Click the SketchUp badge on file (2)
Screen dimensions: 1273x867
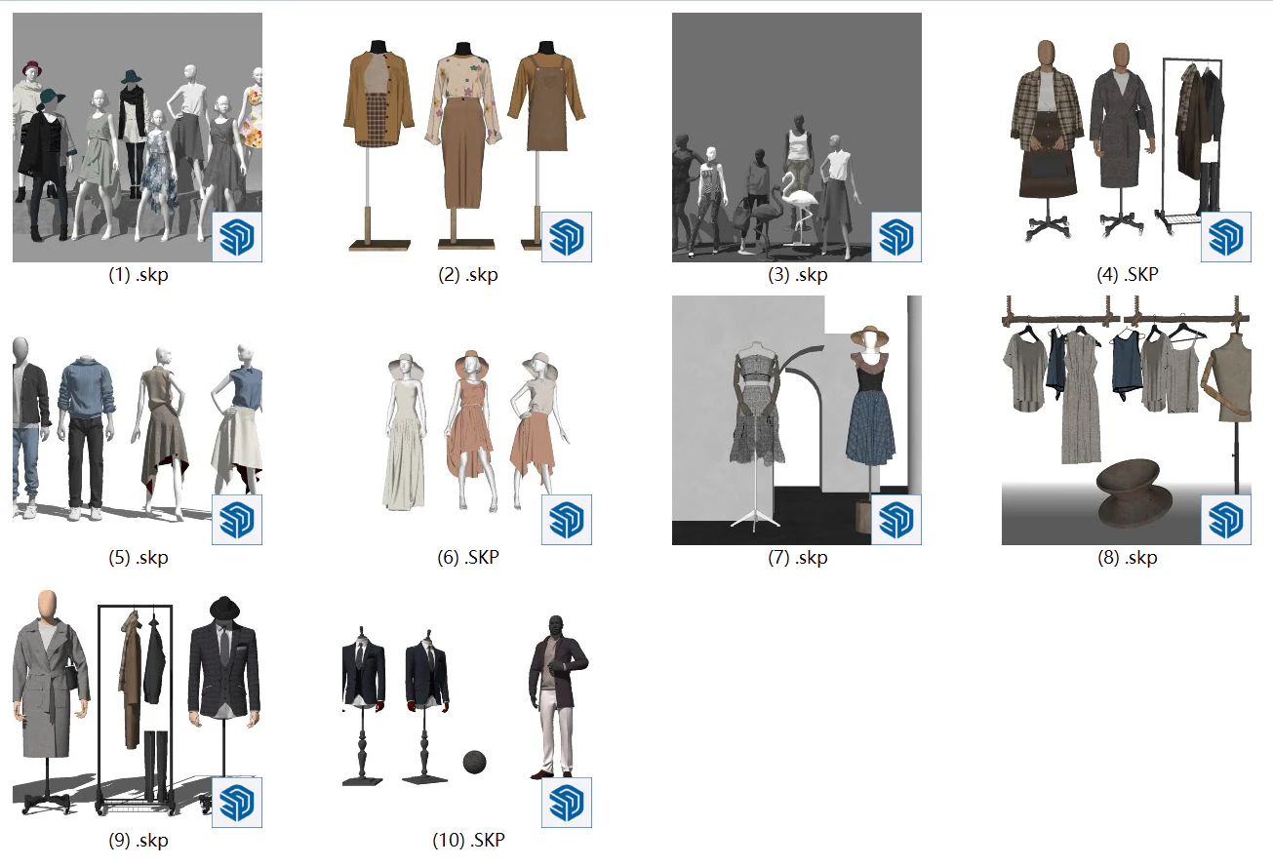569,234
